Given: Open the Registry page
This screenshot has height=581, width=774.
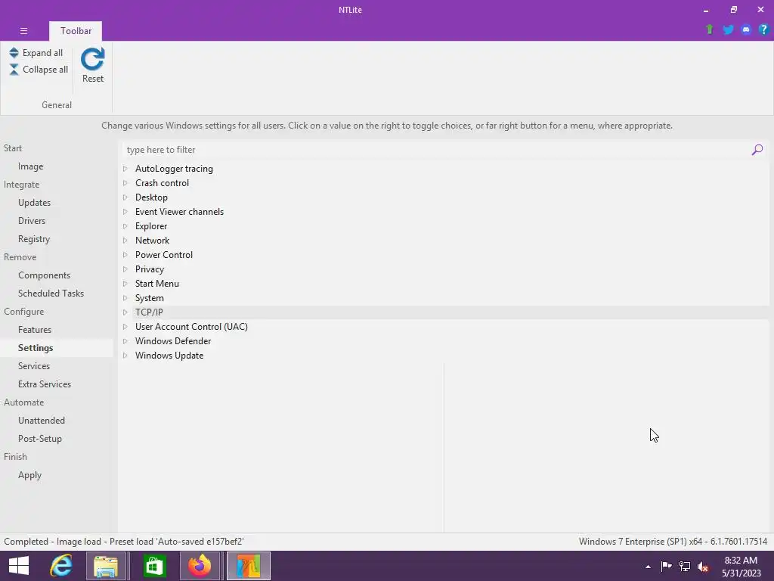Looking at the screenshot, I should pyautogui.click(x=33, y=239).
